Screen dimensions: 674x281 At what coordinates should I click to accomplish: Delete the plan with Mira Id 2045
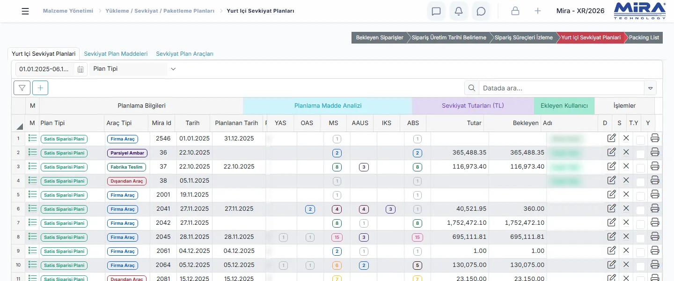(626, 236)
